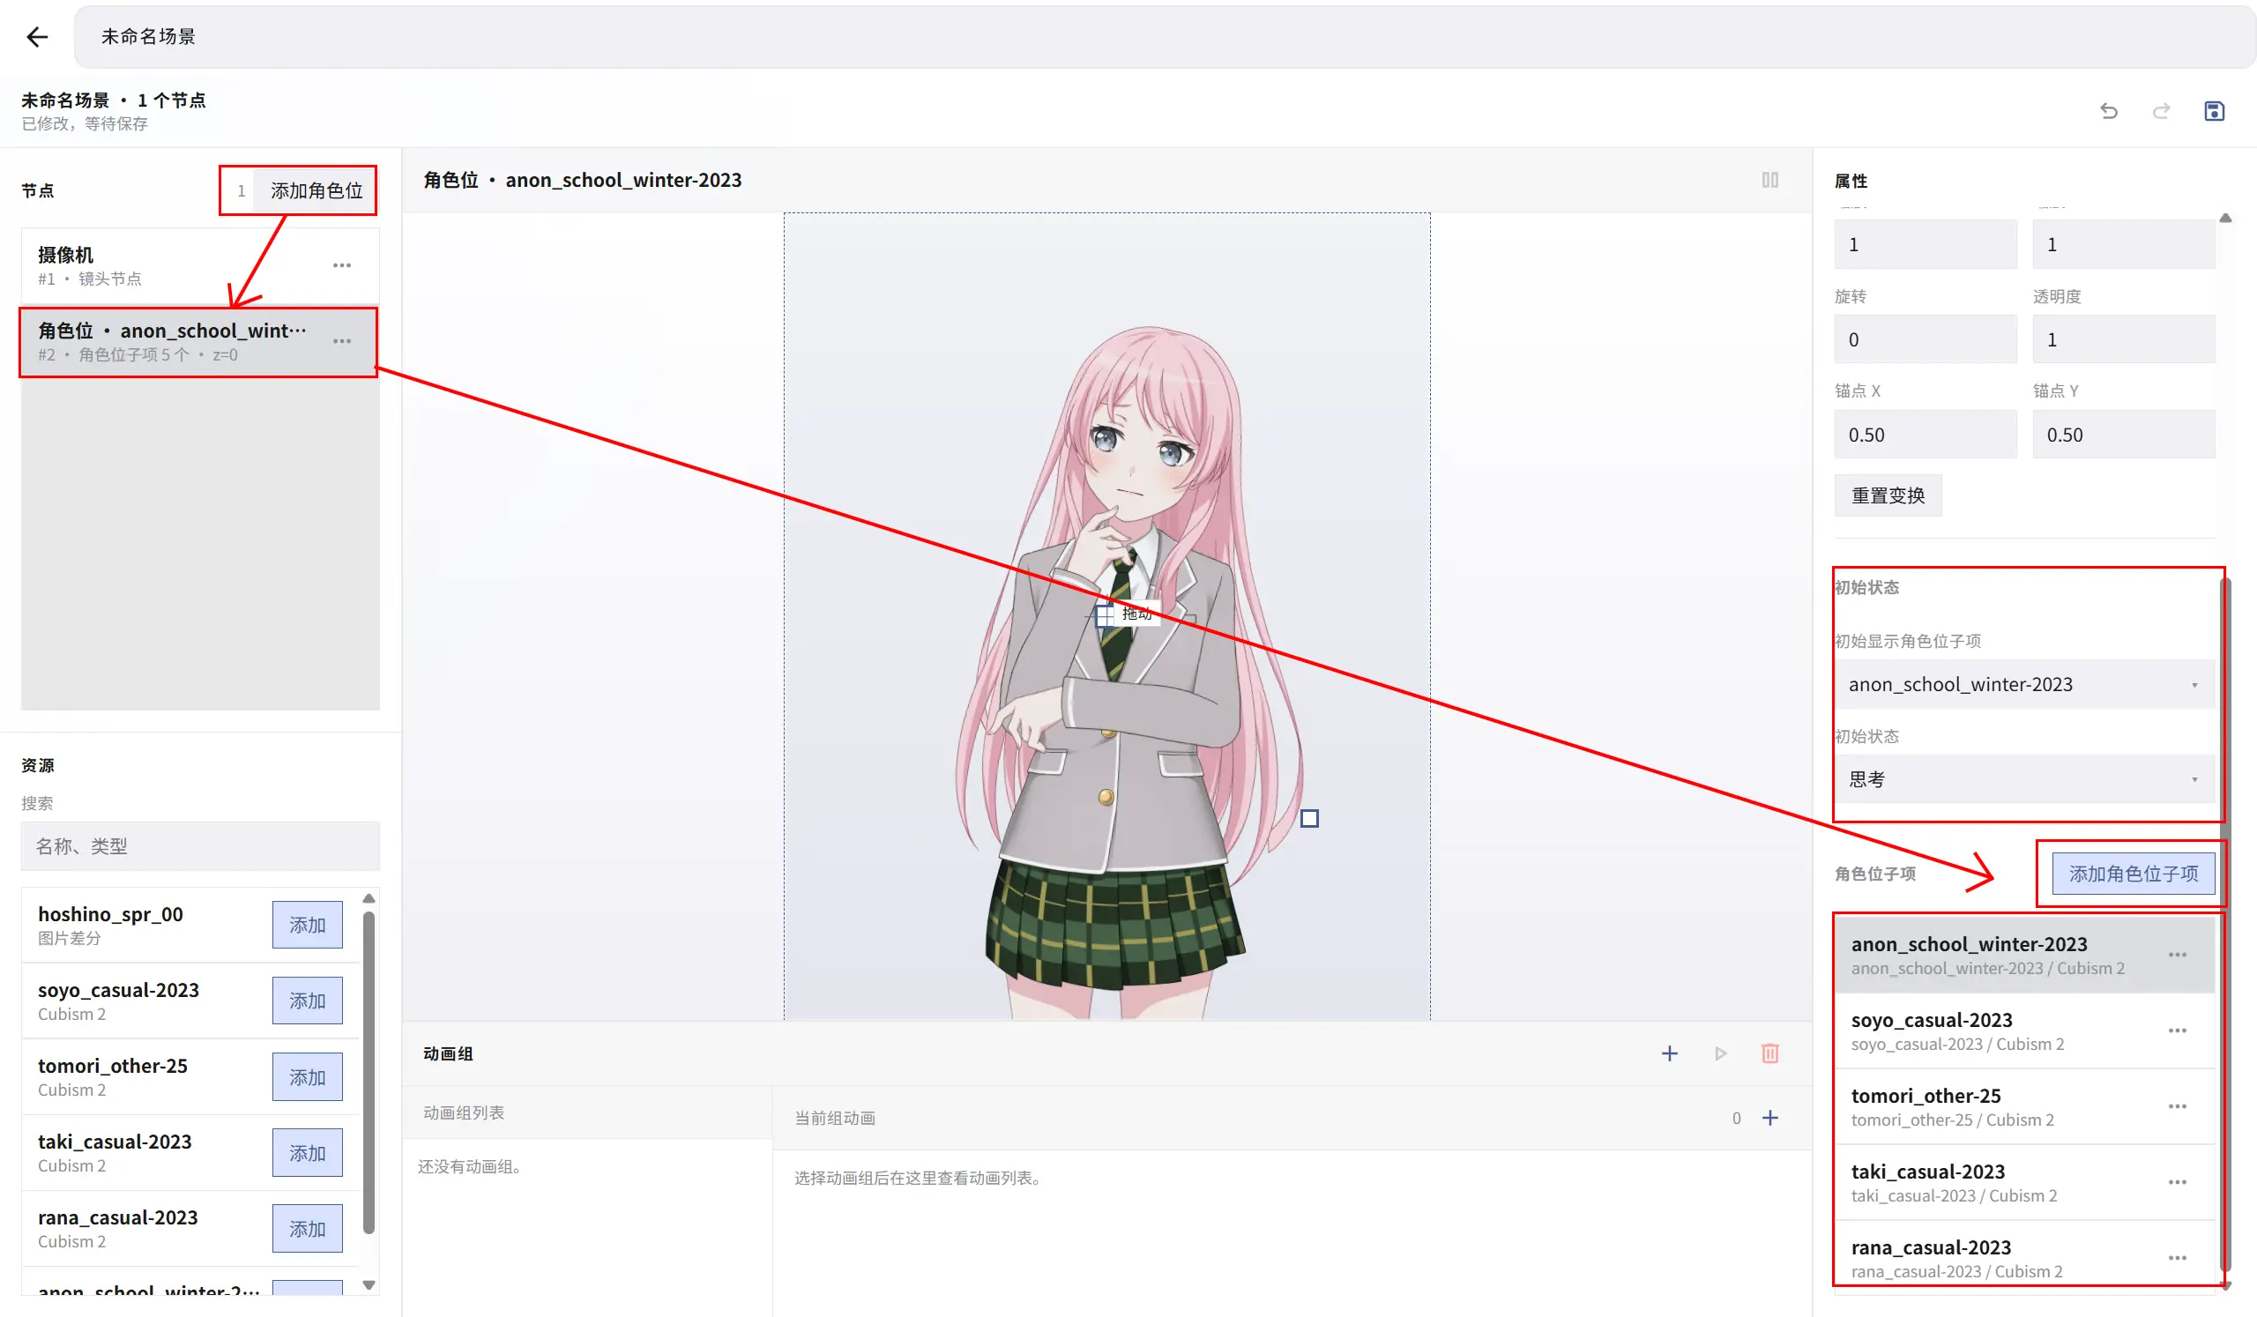This screenshot has height=1317, width=2257.
Task: Click the 当前组动画 header text
Action: [835, 1119]
